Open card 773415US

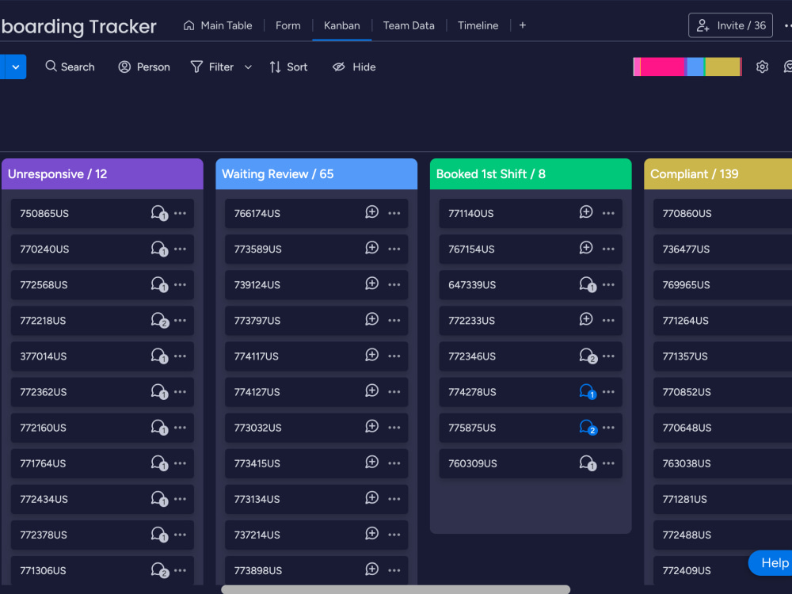pos(317,463)
